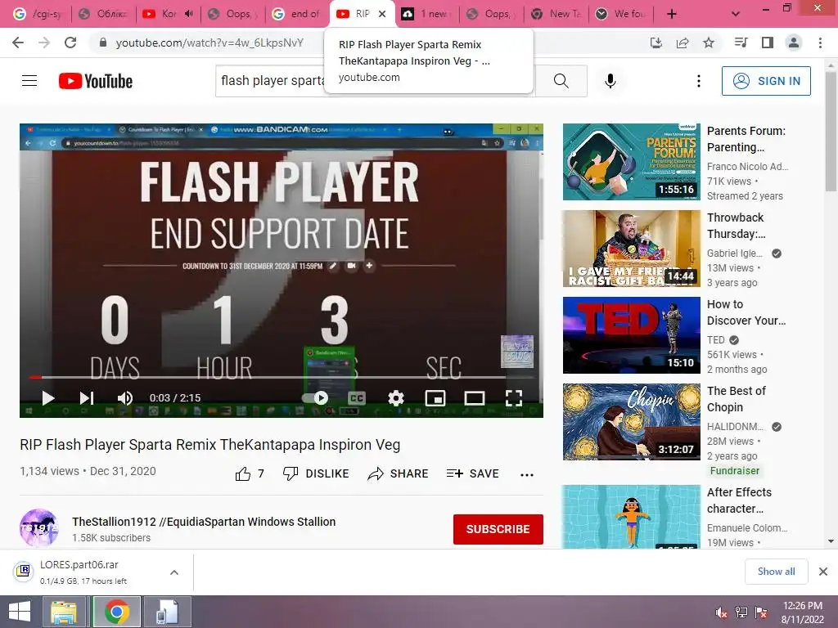
Task: Open Chrome profile avatar
Action: pyautogui.click(x=794, y=43)
